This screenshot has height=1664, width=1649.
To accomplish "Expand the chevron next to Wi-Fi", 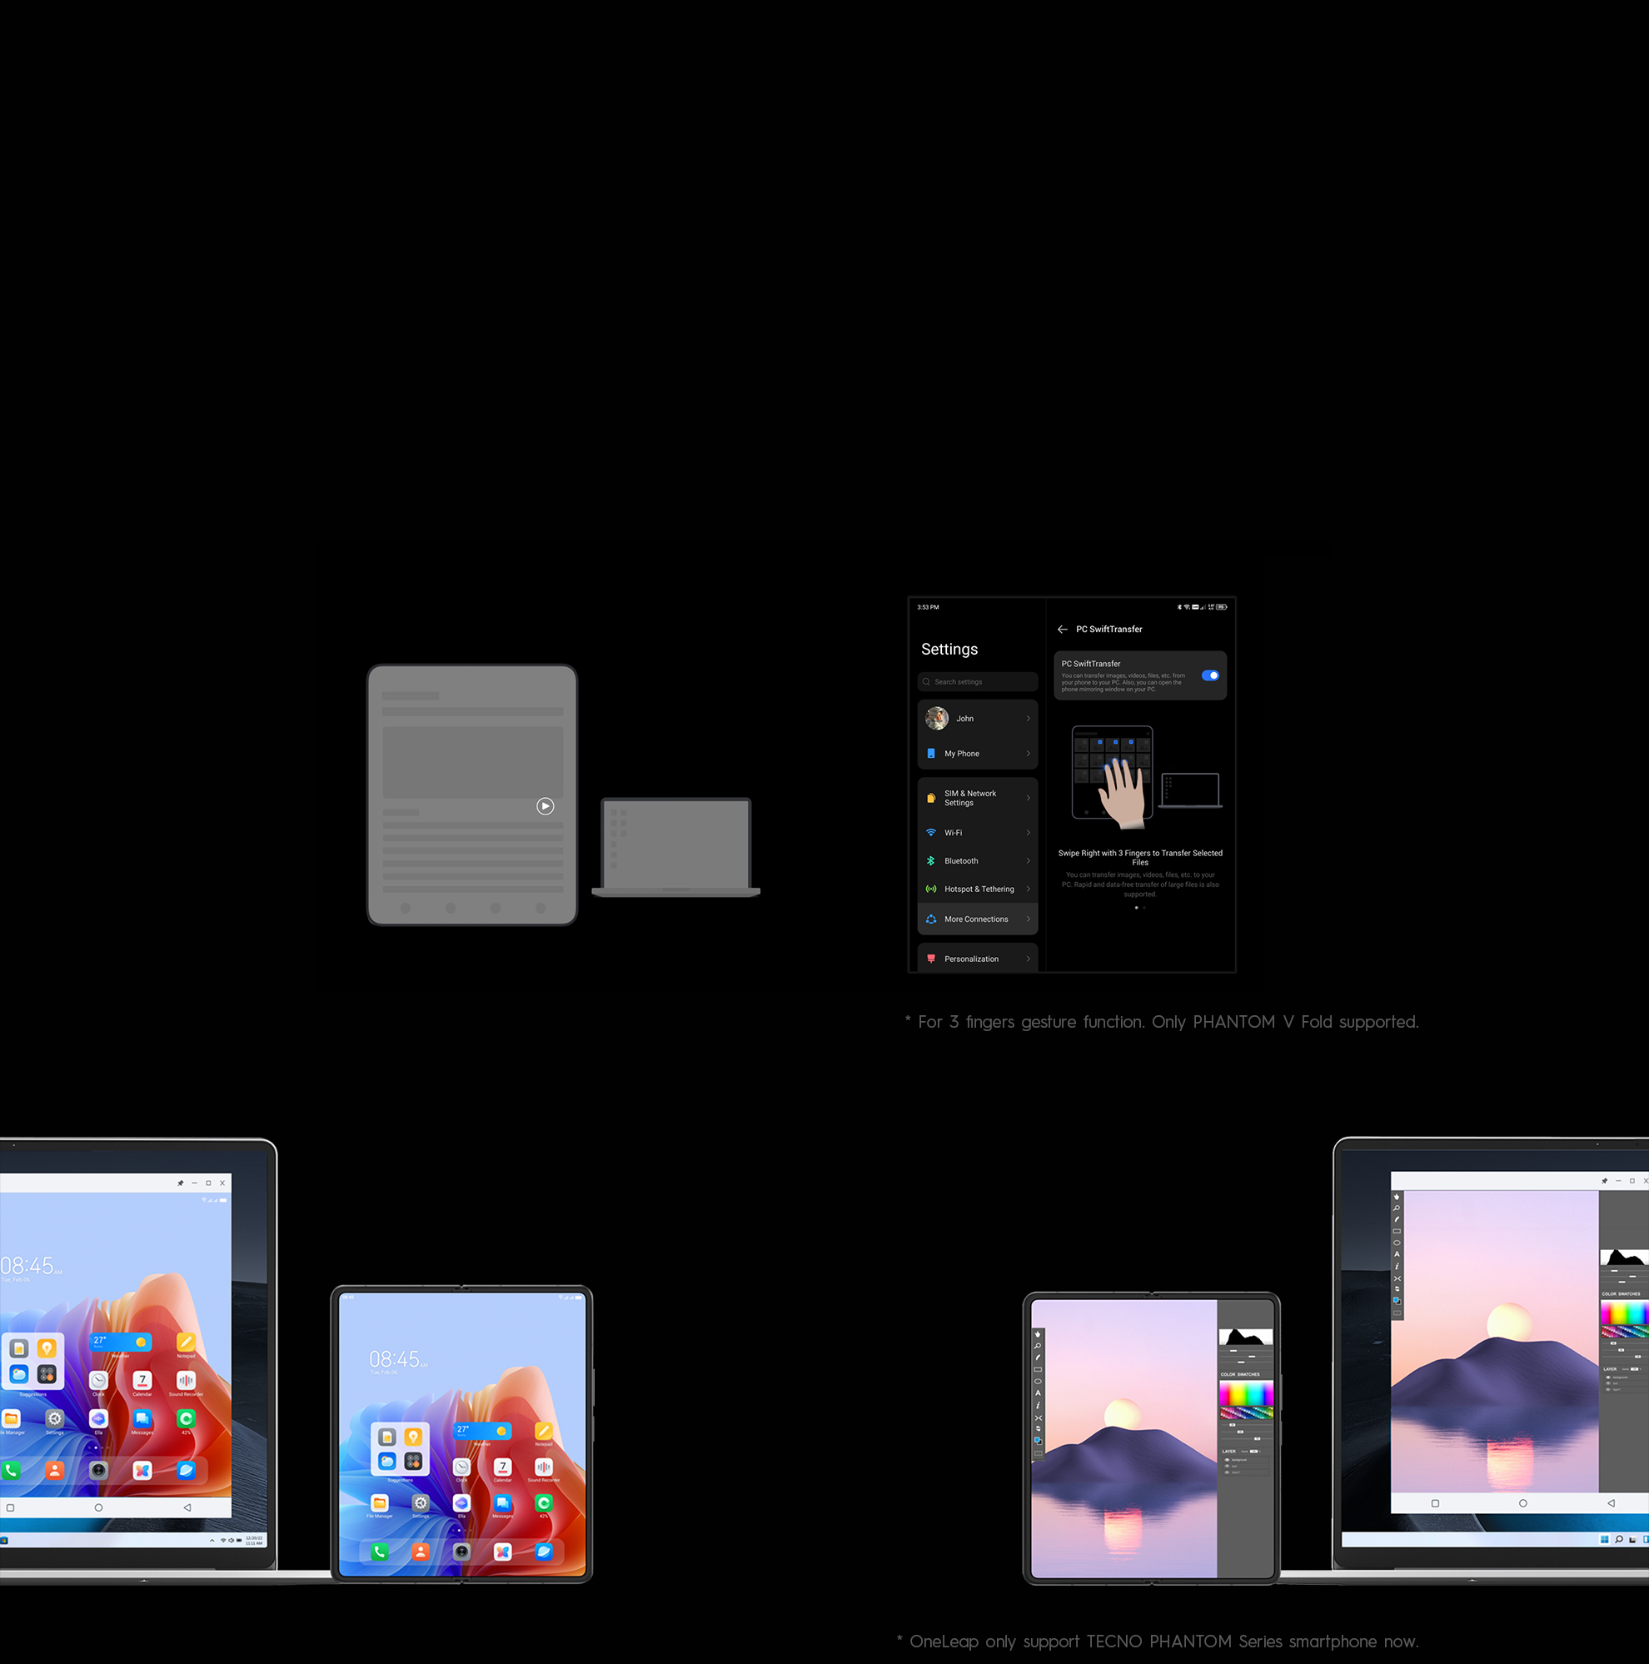I will (1029, 833).
